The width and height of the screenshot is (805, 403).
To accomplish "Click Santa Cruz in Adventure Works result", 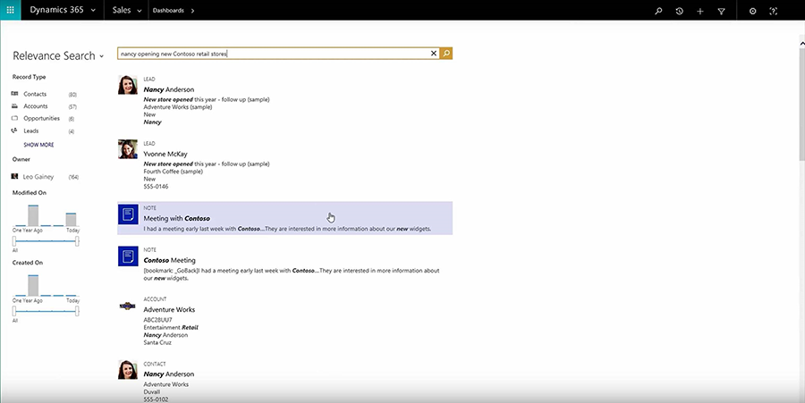I will pyautogui.click(x=157, y=342).
